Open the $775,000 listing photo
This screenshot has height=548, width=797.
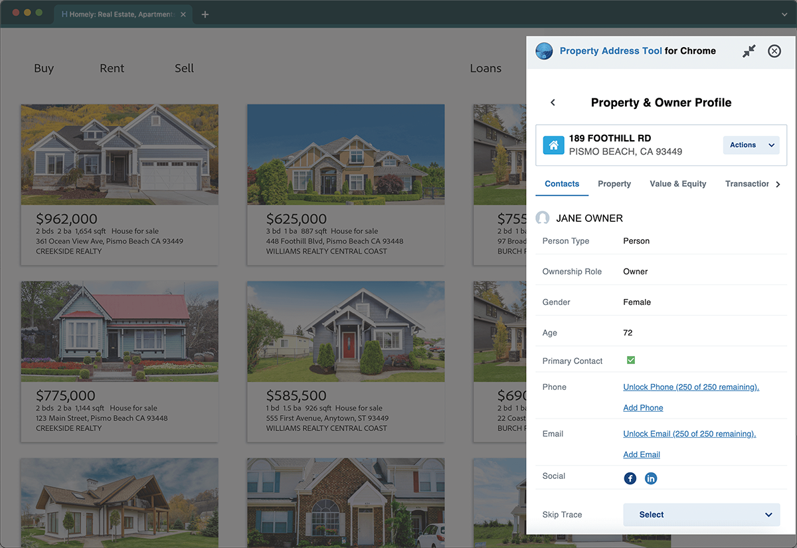[x=120, y=330]
